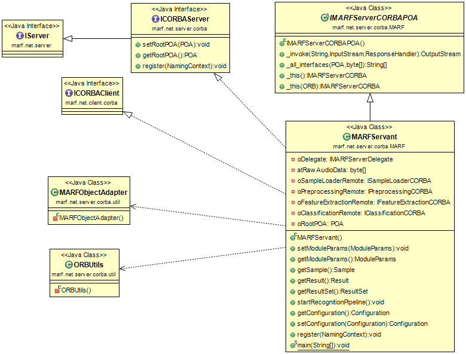The image size is (466, 354).
Task: Click the startRecognitionPipeline method's green icon
Action: pos(293,303)
